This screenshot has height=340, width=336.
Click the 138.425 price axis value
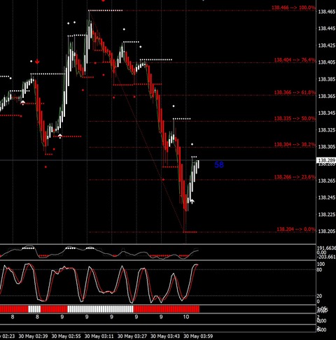(x=327, y=45)
